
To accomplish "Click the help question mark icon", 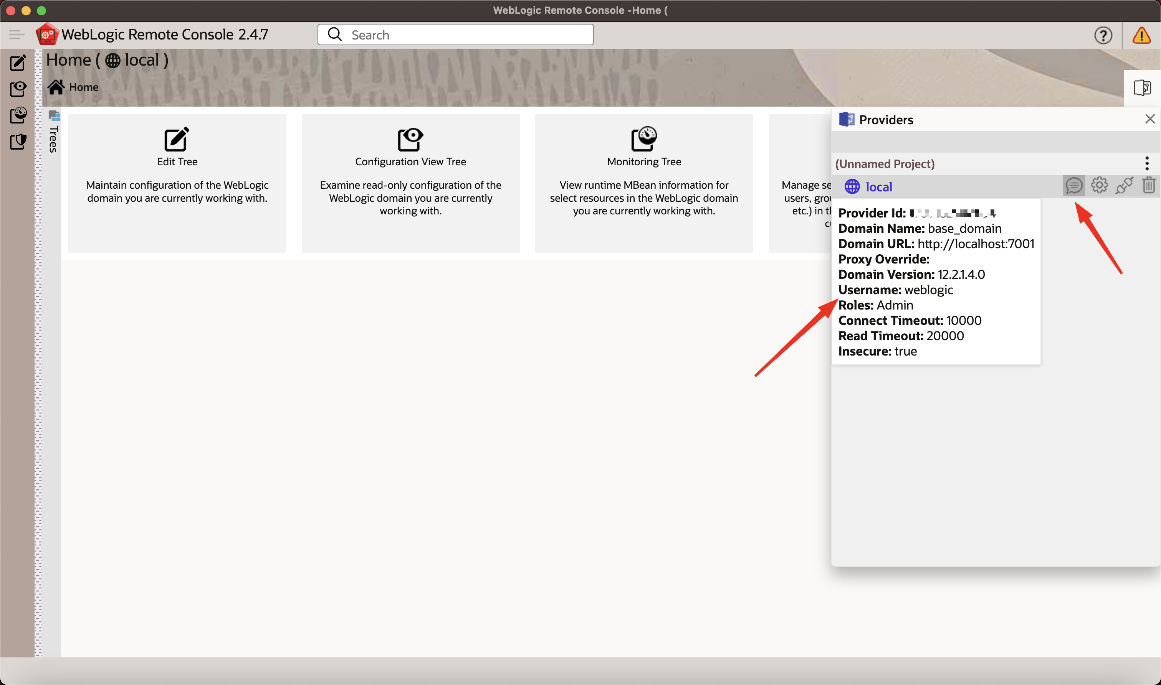I will pyautogui.click(x=1103, y=35).
